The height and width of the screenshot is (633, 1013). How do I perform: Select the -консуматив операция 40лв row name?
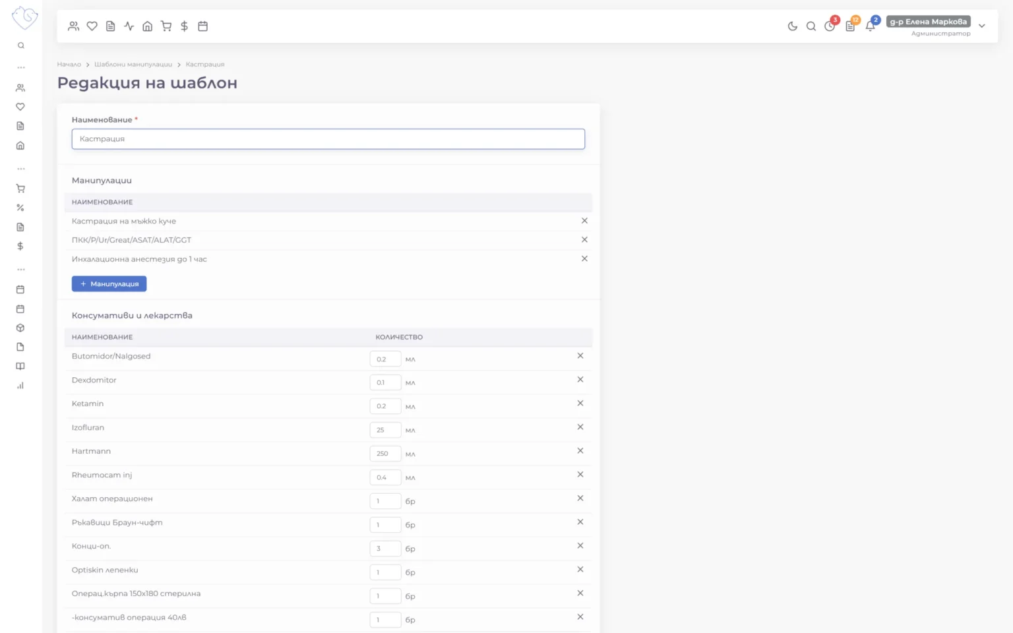point(129,617)
